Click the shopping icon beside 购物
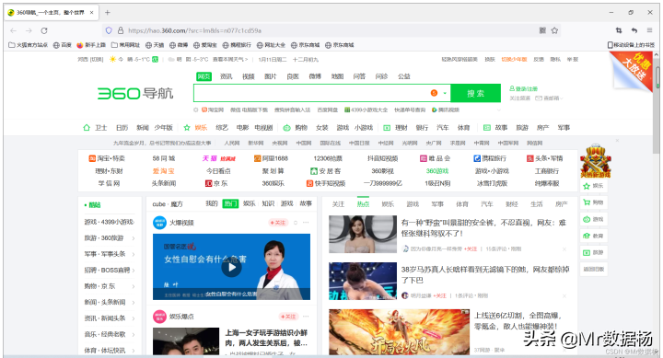The image size is (663, 358). coord(286,127)
